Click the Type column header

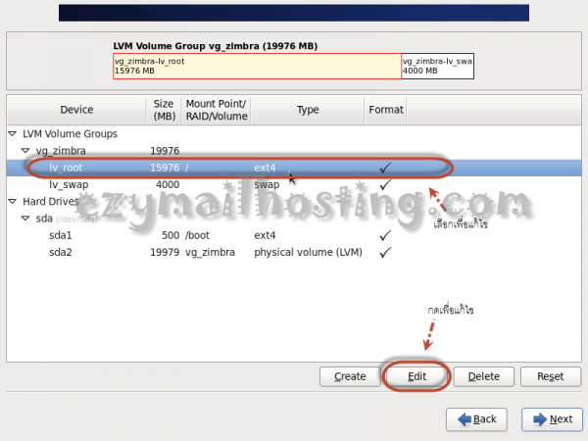[308, 110]
